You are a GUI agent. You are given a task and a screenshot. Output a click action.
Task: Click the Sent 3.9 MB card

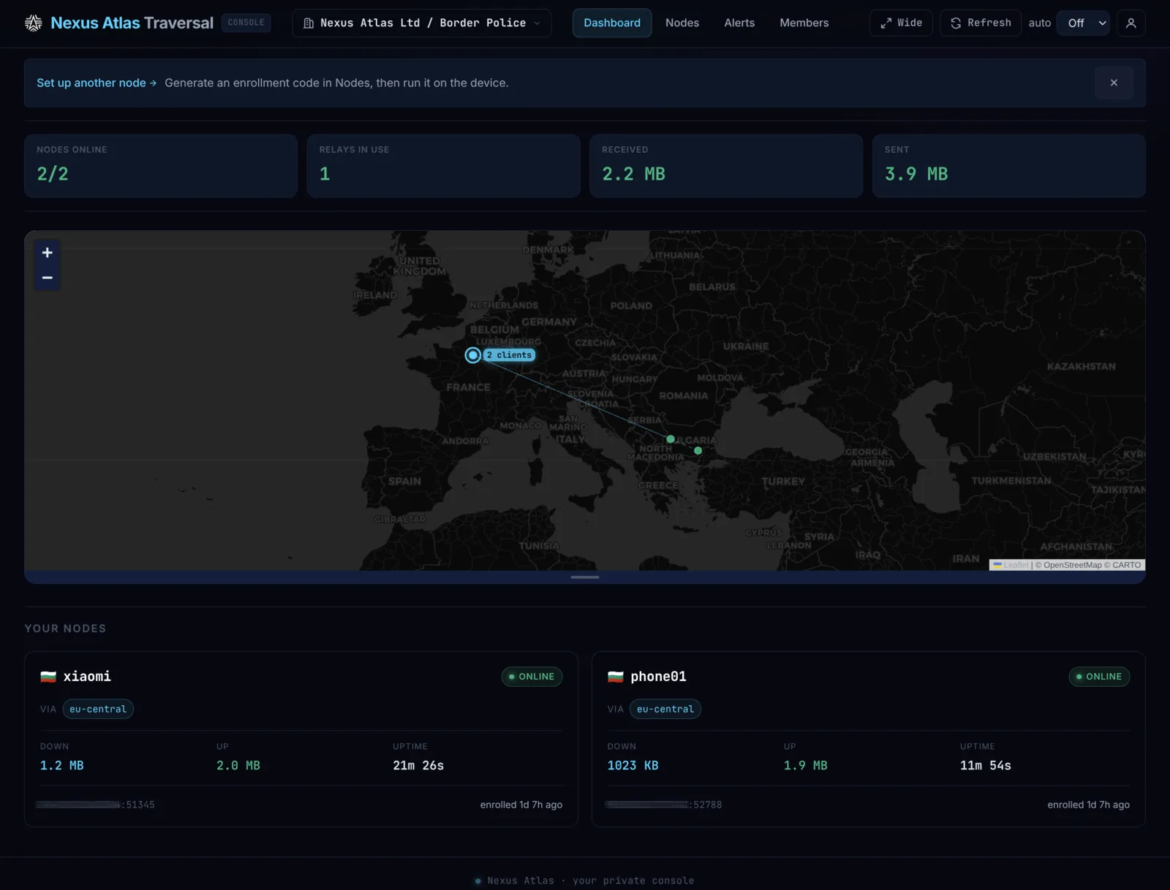tap(1009, 166)
